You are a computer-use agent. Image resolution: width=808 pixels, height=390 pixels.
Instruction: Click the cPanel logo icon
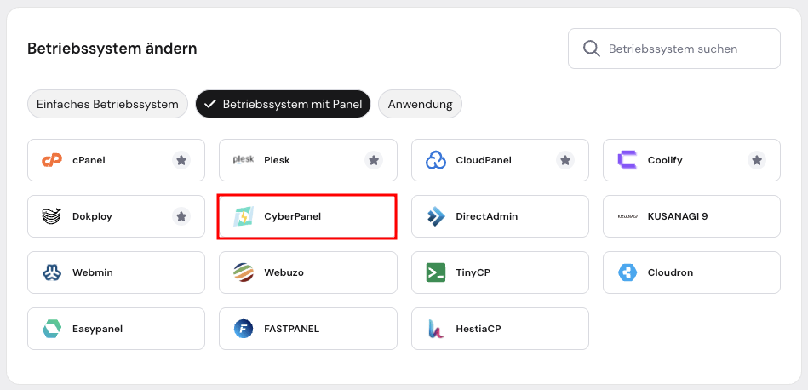(52, 160)
